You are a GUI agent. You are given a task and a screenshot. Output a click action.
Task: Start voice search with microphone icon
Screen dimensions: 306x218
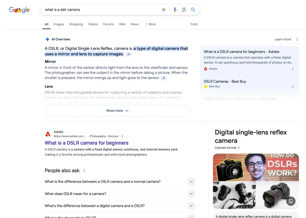click(175, 10)
